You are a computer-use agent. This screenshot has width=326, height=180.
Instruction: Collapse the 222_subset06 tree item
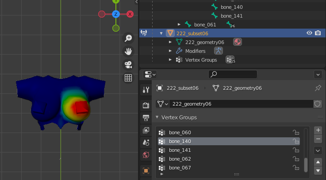click(x=161, y=33)
